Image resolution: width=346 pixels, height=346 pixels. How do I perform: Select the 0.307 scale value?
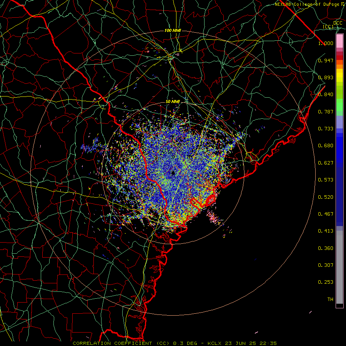point(326,265)
